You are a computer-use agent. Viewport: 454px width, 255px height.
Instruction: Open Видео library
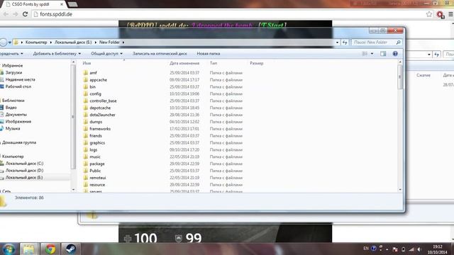pos(11,108)
